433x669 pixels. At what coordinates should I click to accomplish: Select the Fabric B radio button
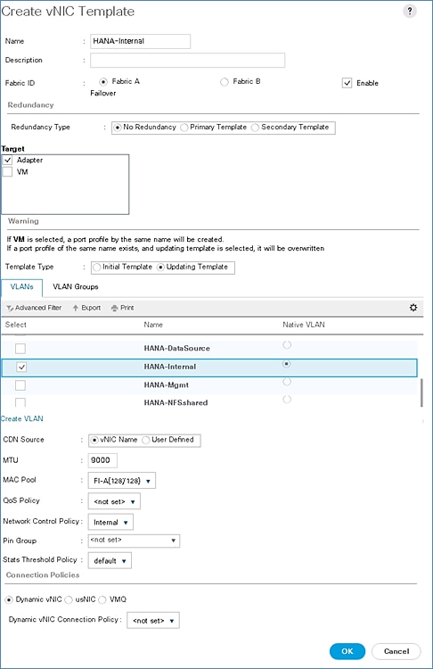(225, 82)
